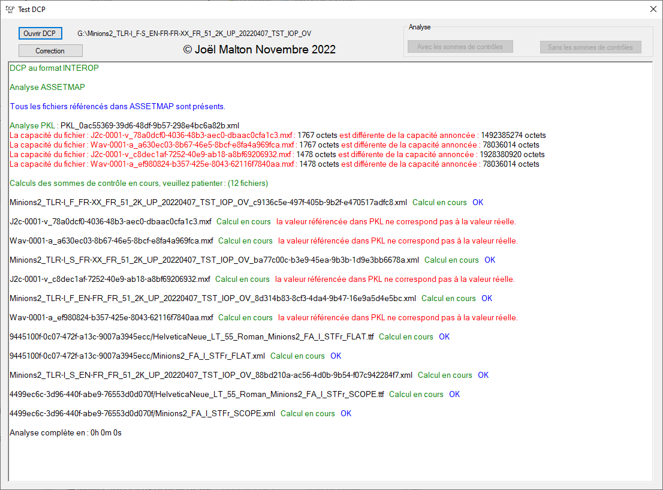
Task: Click 'Calcul en cours' for STFr_SCOPE.xml
Action: (x=308, y=413)
